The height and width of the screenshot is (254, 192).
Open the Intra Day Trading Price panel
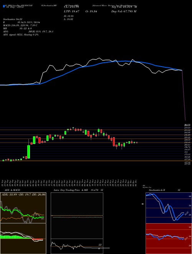pyautogui.click(x=77, y=216)
